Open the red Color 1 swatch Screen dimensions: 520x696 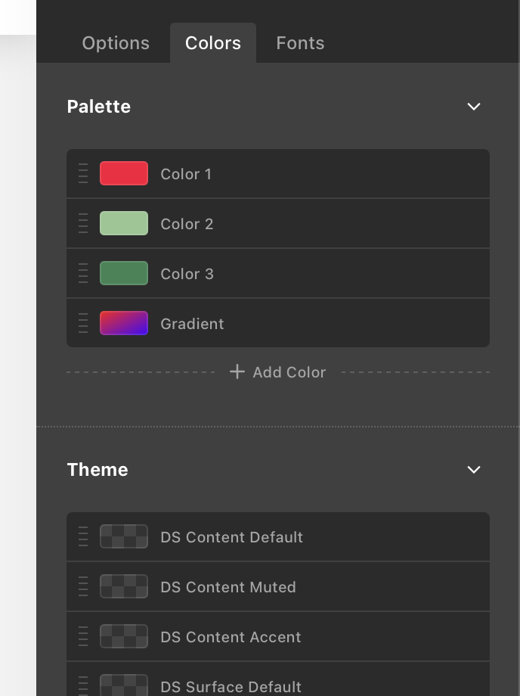[x=124, y=174]
